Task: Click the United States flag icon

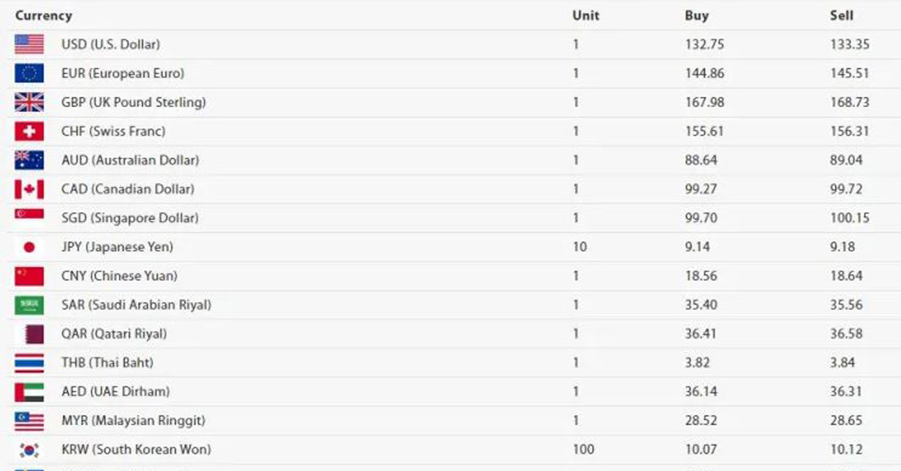Action: point(29,44)
